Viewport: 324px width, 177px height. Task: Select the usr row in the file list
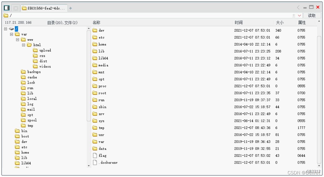[204, 135]
